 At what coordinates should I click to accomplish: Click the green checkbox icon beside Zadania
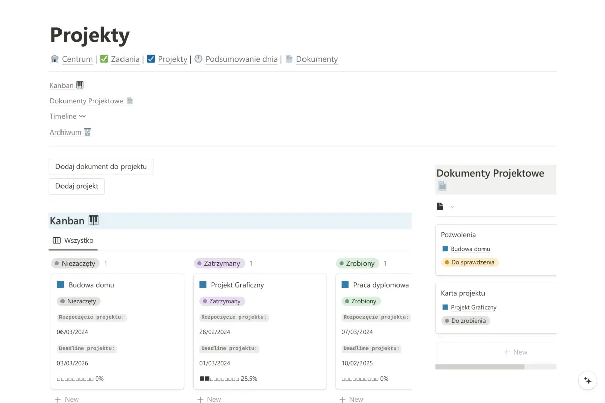104,59
